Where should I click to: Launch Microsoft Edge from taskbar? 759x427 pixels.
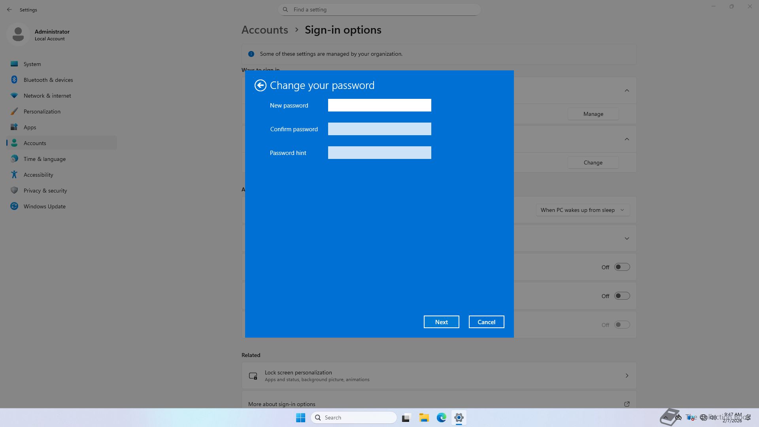pos(441,418)
